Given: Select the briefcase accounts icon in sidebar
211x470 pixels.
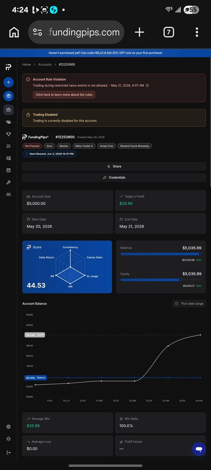Looking at the screenshot, I should pyautogui.click(x=9, y=110).
